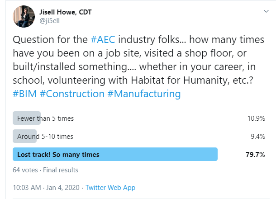This screenshot has width=276, height=199.
Task: Open the #Manufacturing hashtag
Action: tap(144, 94)
